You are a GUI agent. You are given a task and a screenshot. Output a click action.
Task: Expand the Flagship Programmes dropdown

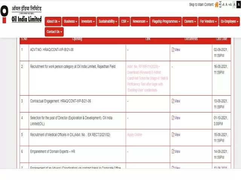[x=166, y=21]
